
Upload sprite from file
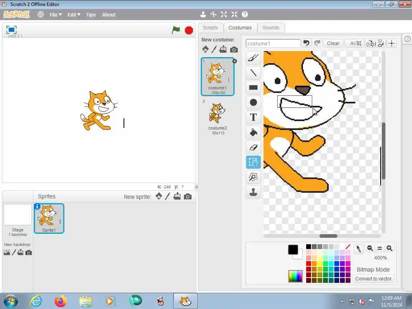(177, 196)
